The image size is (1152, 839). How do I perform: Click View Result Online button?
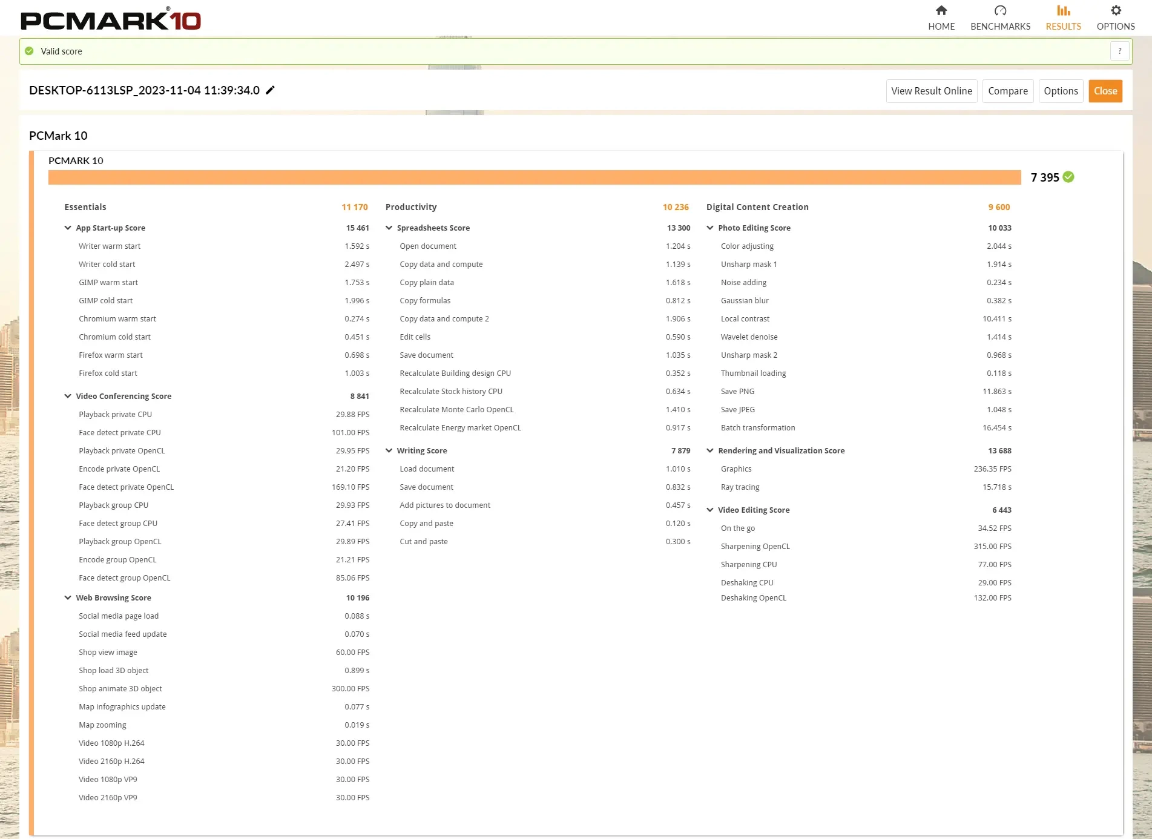[932, 91]
